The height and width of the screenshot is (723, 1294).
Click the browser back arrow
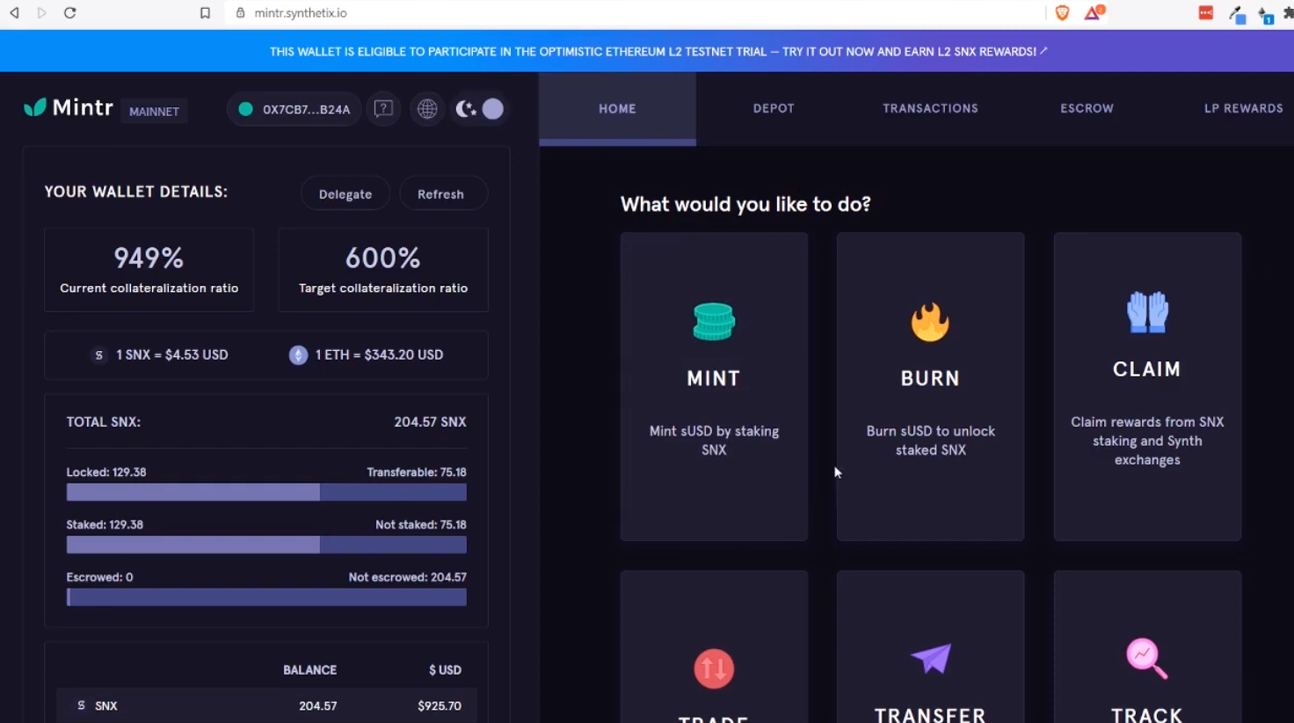pos(15,13)
